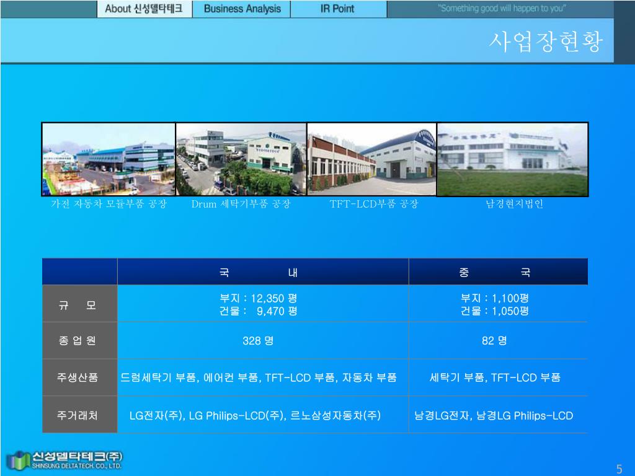Click the caption 'TFT-LCD부품 공장'

click(x=373, y=204)
